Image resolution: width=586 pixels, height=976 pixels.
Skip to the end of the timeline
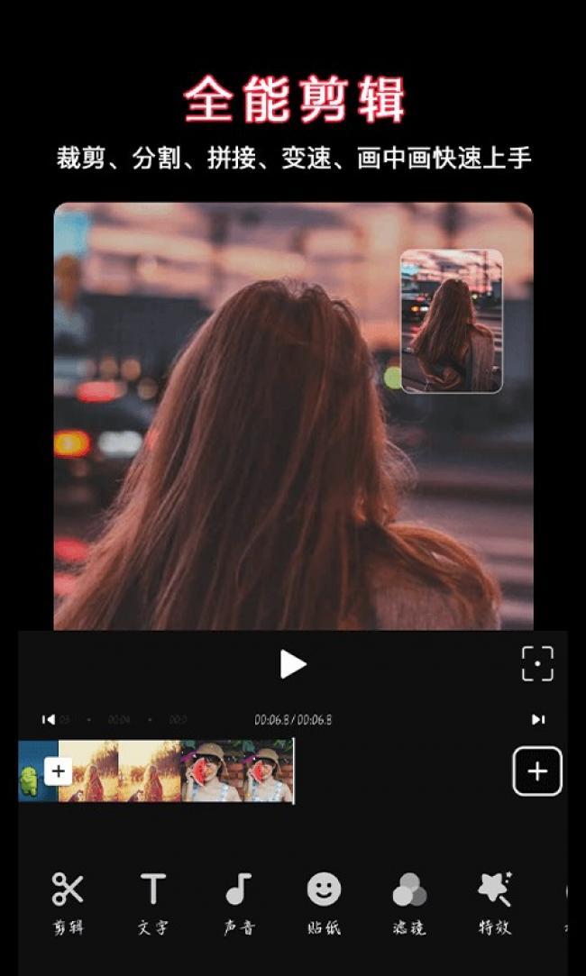click(537, 719)
